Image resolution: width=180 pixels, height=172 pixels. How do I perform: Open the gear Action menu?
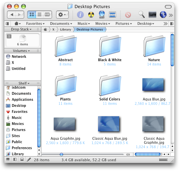point(62,14)
